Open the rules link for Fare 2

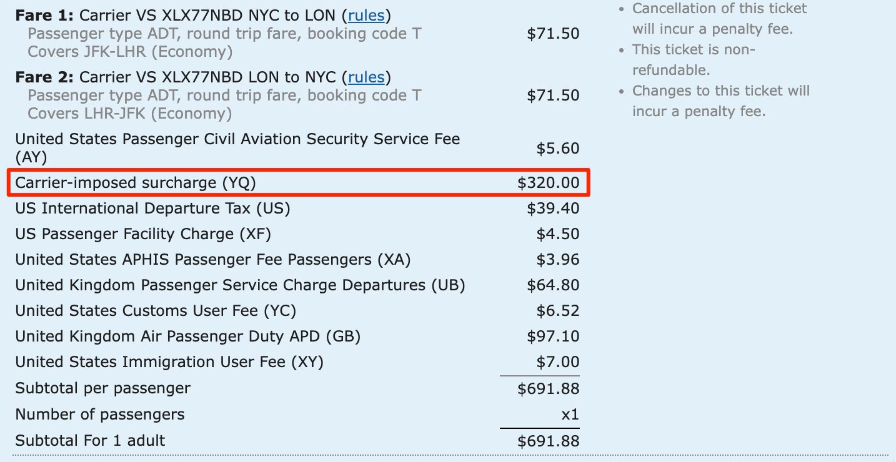(x=367, y=77)
